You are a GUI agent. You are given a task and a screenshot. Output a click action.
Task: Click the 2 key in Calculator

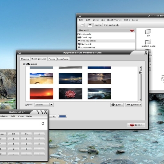14,149
